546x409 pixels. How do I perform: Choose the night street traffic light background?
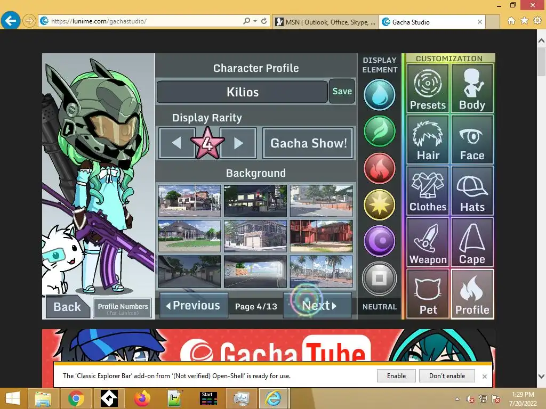pos(255,201)
